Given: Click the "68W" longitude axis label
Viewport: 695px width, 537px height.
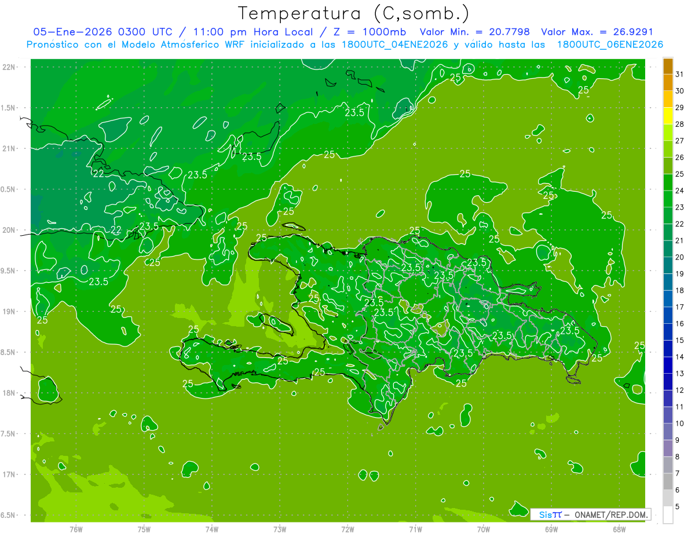Looking at the screenshot, I should point(619,529).
